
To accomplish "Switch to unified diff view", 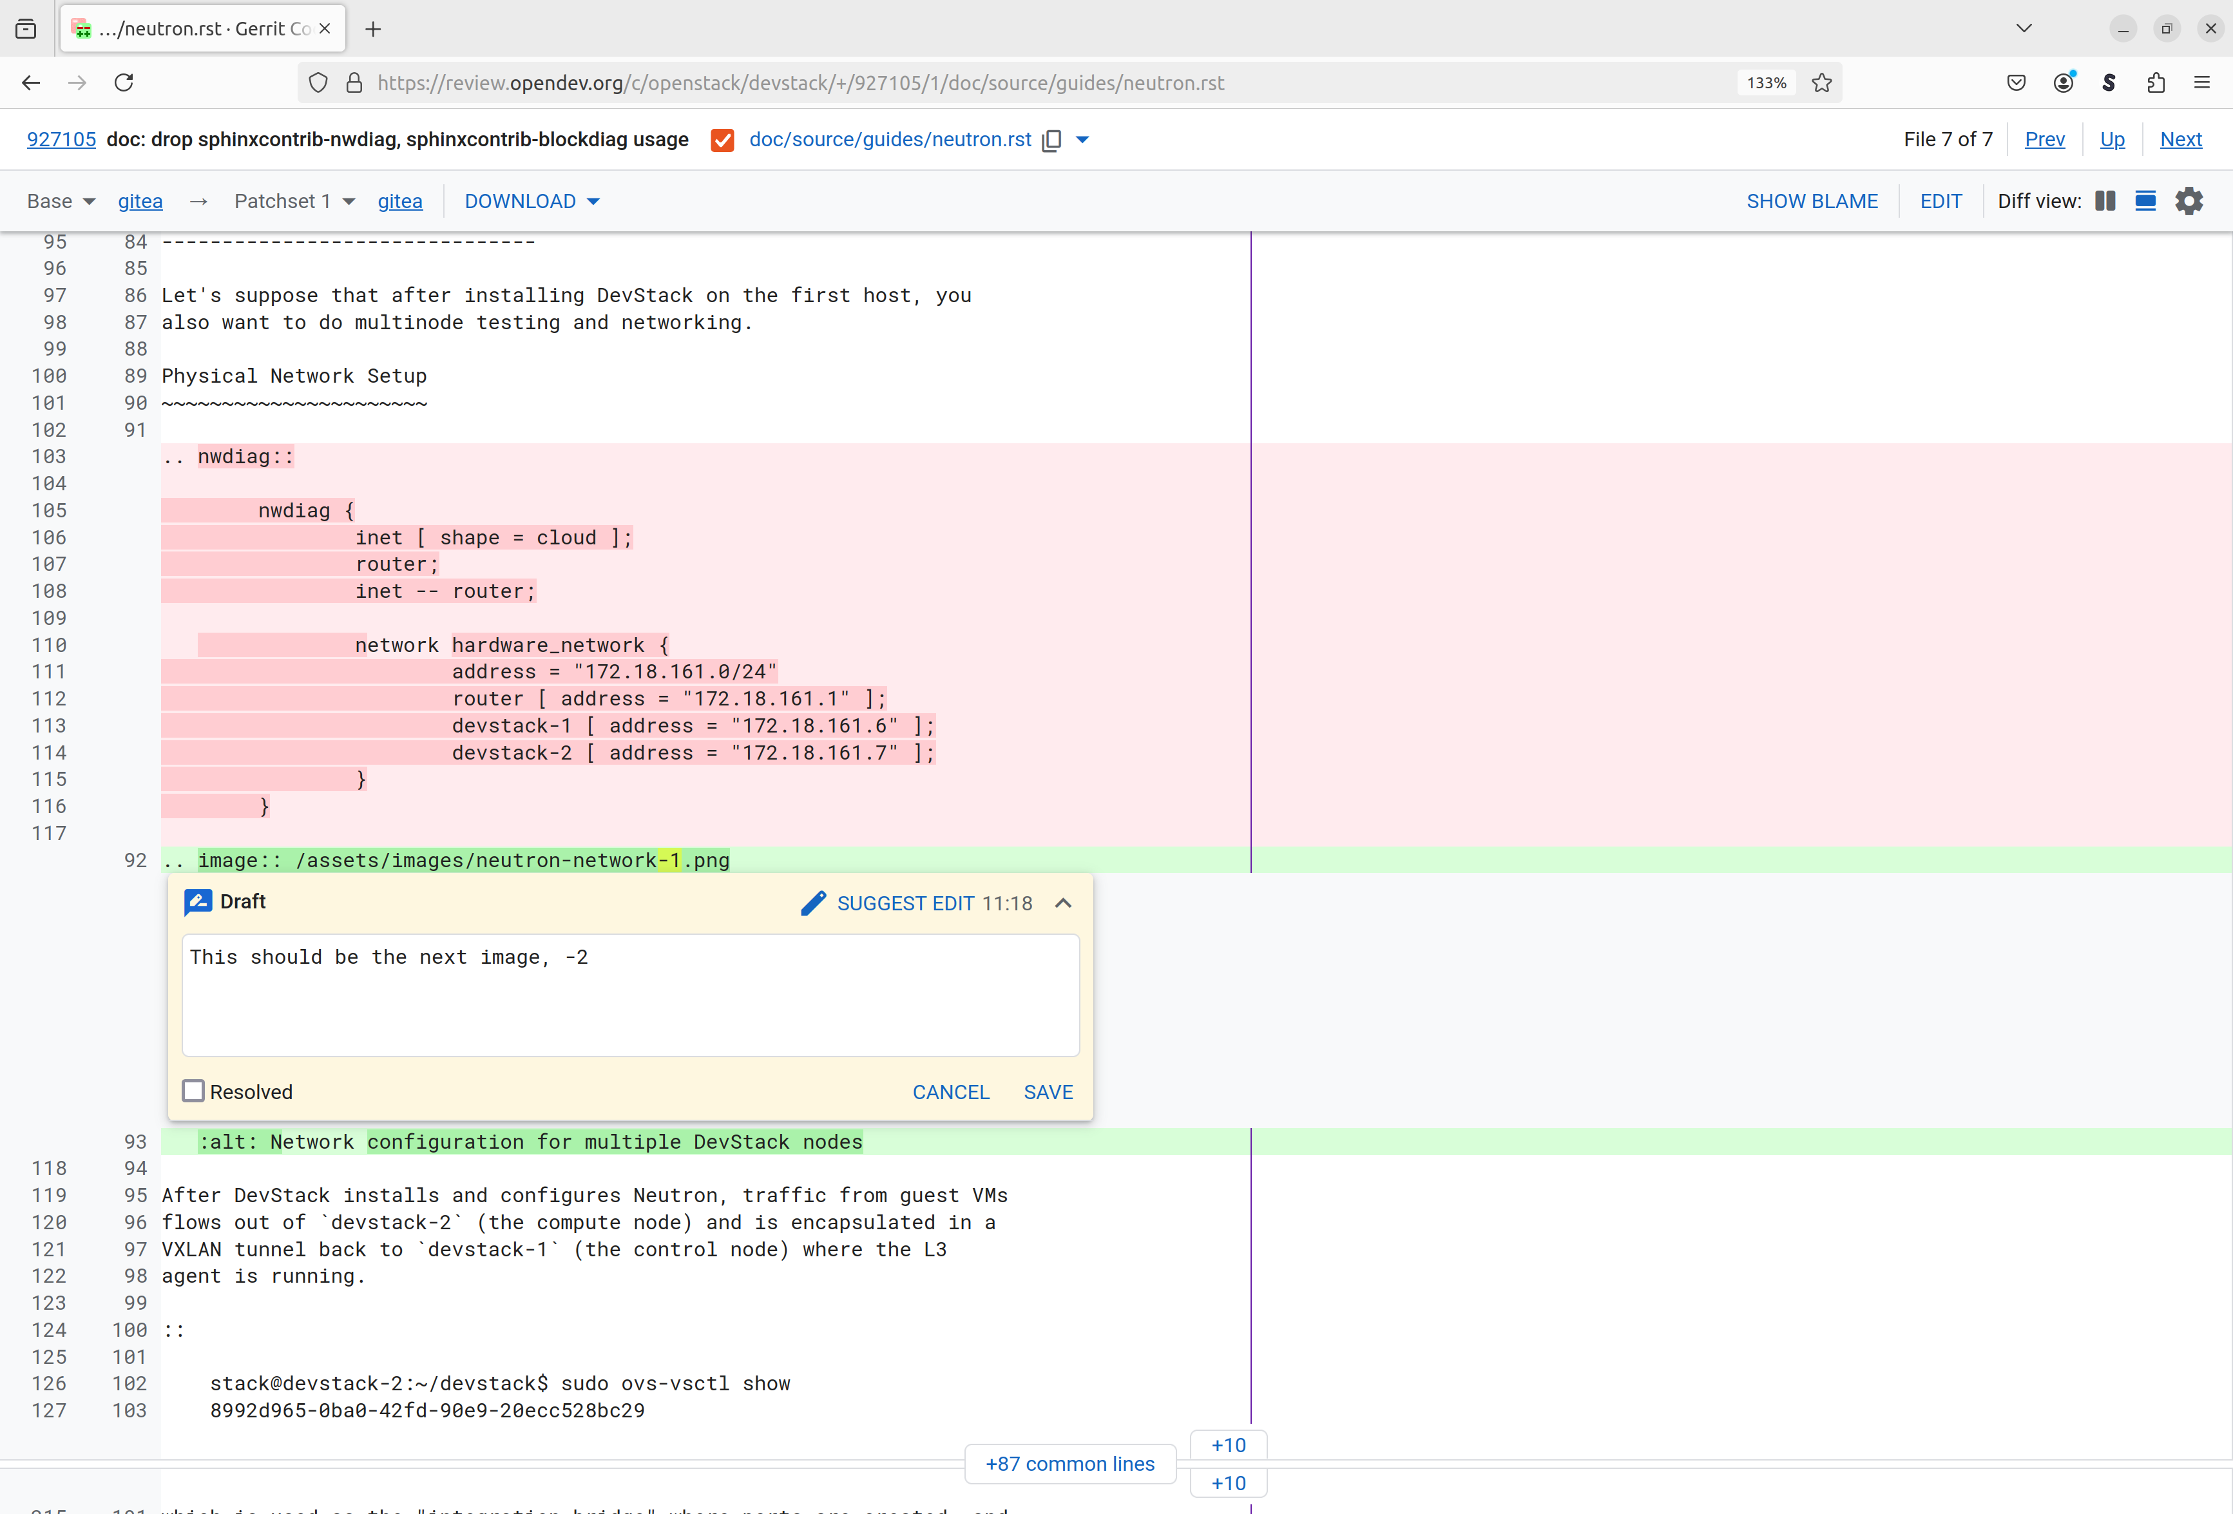I will [x=2145, y=201].
